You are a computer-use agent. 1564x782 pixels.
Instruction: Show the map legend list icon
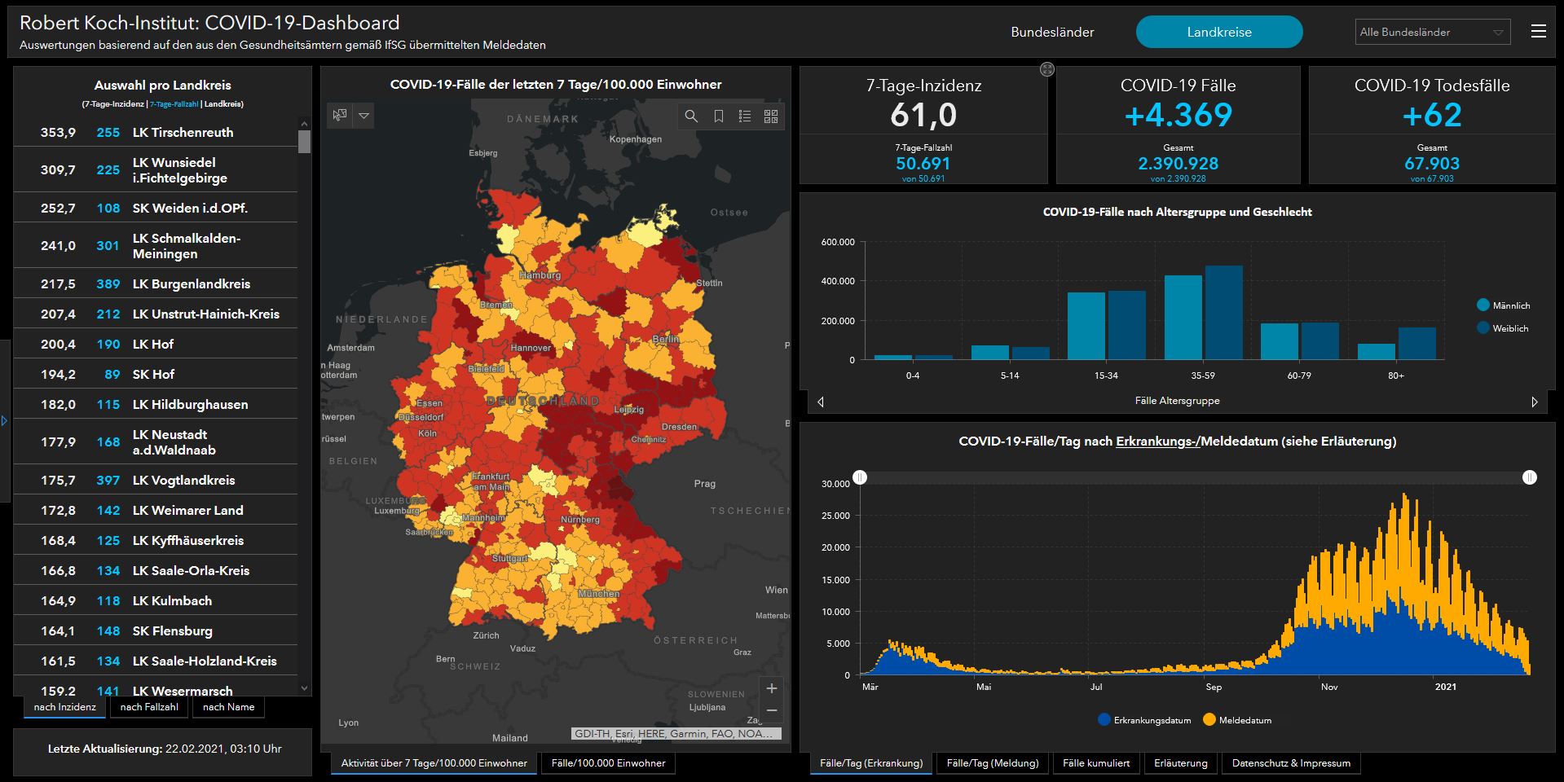point(744,116)
